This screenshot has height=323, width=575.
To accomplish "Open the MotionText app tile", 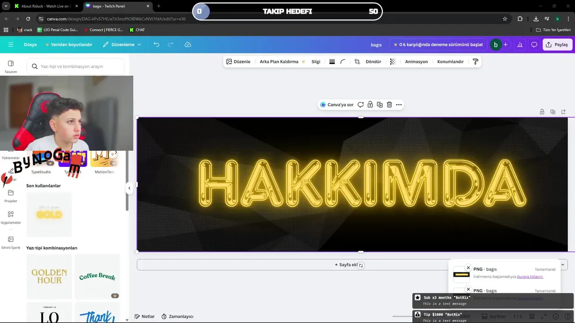I will (104, 162).
